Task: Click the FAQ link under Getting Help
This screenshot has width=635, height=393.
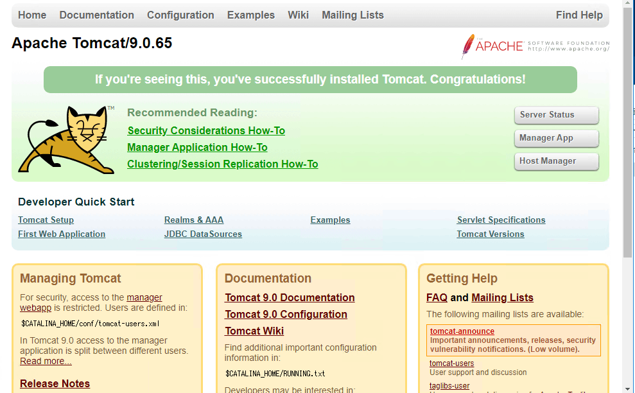Action: point(437,297)
